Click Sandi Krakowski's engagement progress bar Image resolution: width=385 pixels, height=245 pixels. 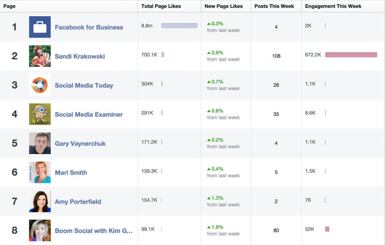pos(351,54)
